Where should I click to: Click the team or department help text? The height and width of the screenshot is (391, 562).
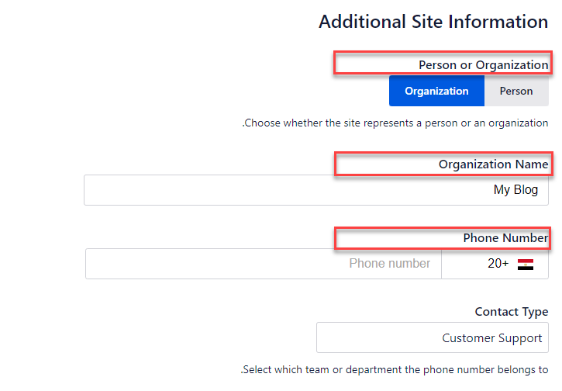[395, 369]
